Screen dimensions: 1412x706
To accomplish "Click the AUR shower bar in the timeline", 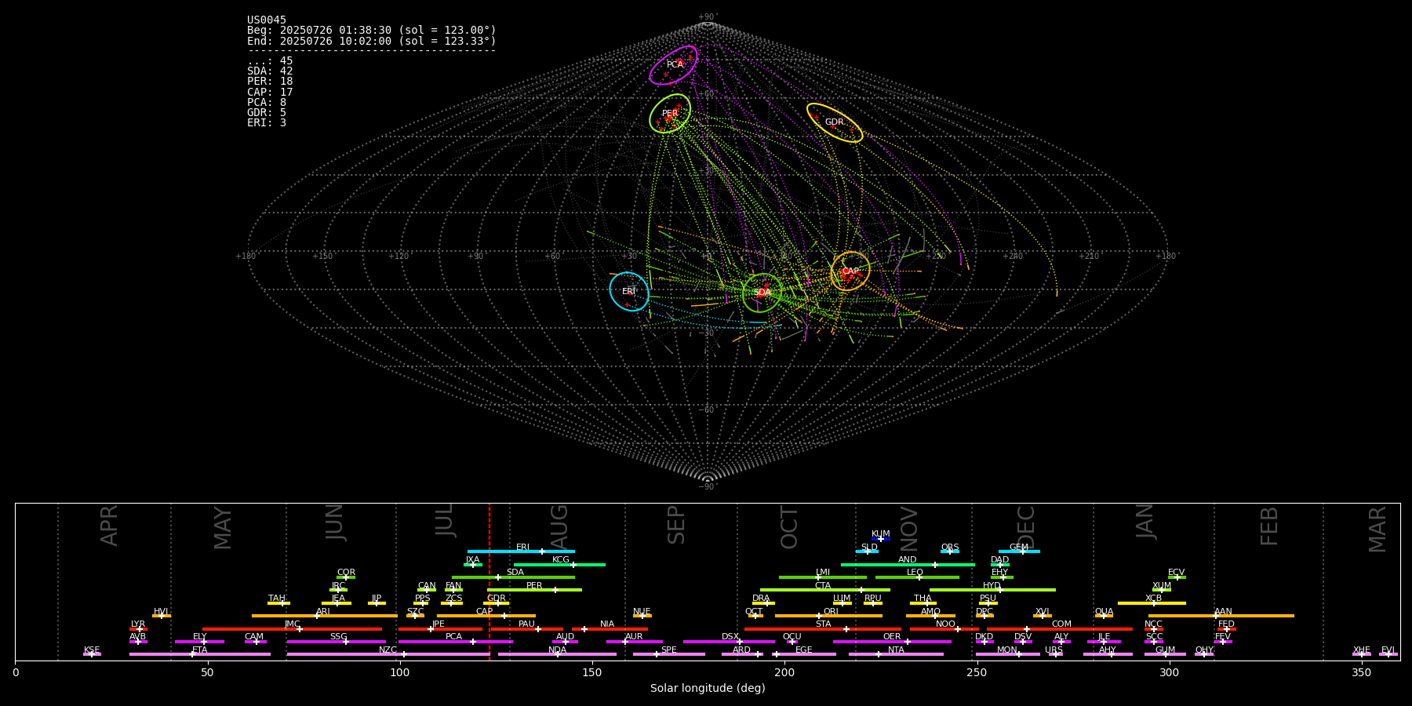I will coord(634,642).
